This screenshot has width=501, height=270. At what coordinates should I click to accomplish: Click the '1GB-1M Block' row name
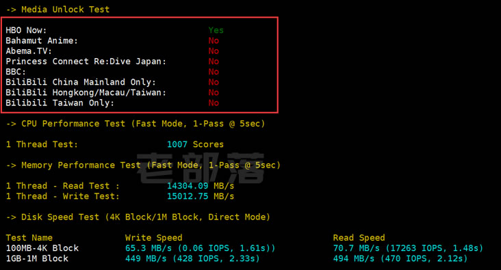pyautogui.click(x=37, y=258)
